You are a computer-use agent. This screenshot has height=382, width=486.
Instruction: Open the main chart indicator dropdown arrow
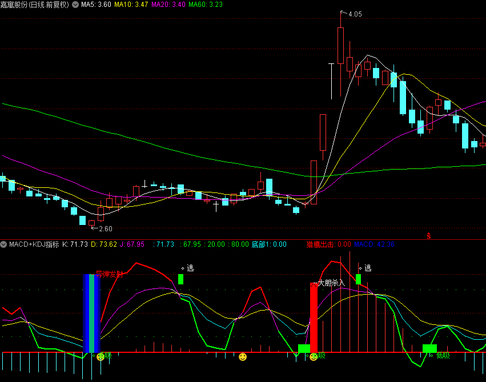tap(75, 5)
